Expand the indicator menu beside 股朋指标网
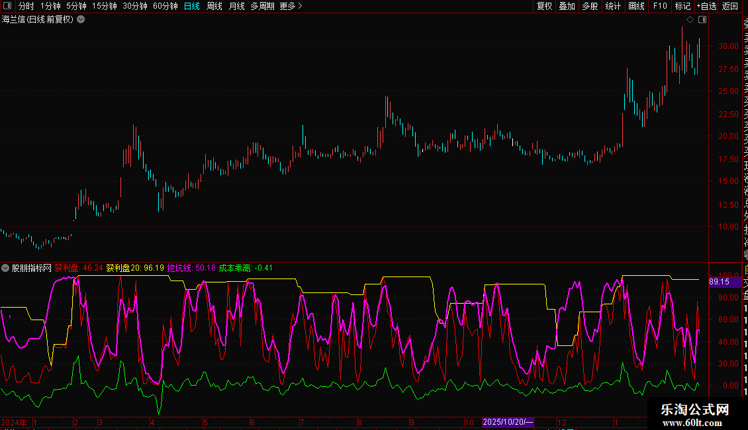This screenshot has height=430, width=748. point(5,268)
